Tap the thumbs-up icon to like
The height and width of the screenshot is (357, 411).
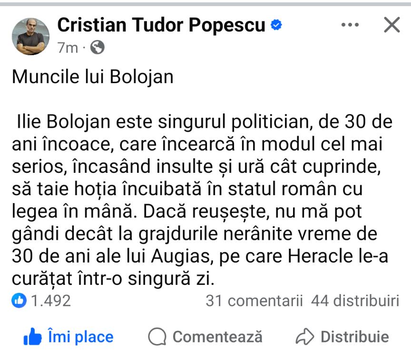33,337
